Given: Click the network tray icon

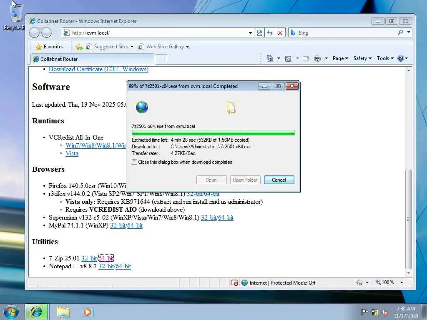Looking at the screenshot, I should pyautogui.click(x=375, y=312).
